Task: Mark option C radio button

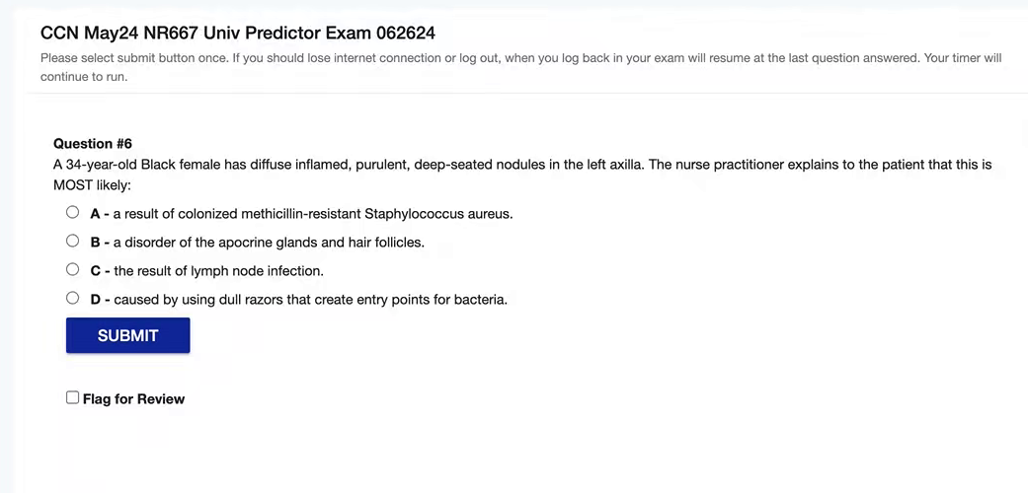Action: click(72, 269)
